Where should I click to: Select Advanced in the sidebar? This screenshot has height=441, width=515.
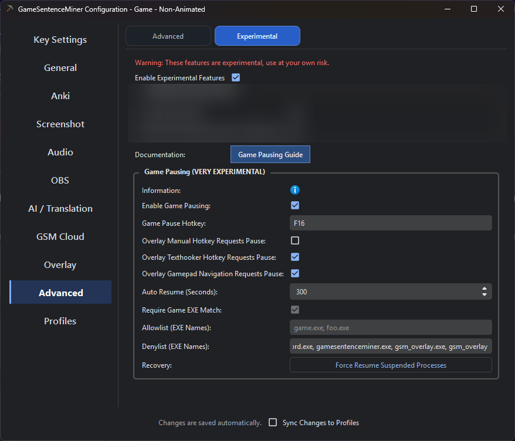(x=60, y=292)
